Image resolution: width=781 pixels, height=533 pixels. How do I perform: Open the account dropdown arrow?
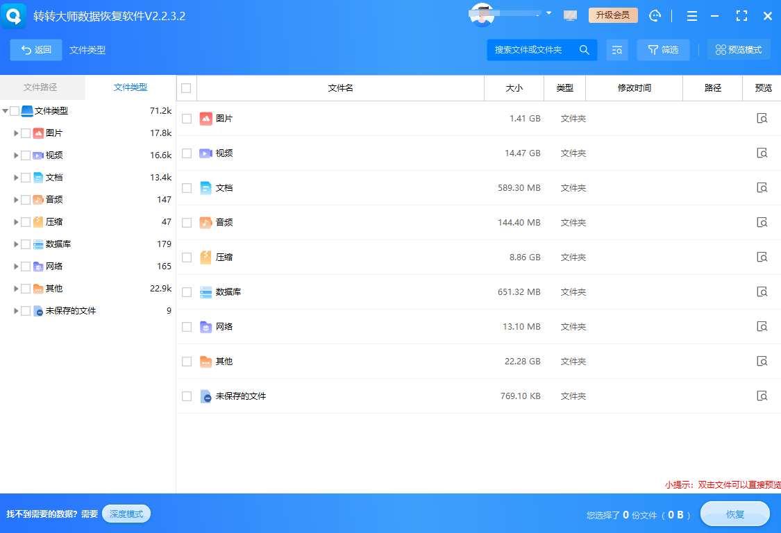pyautogui.click(x=548, y=12)
